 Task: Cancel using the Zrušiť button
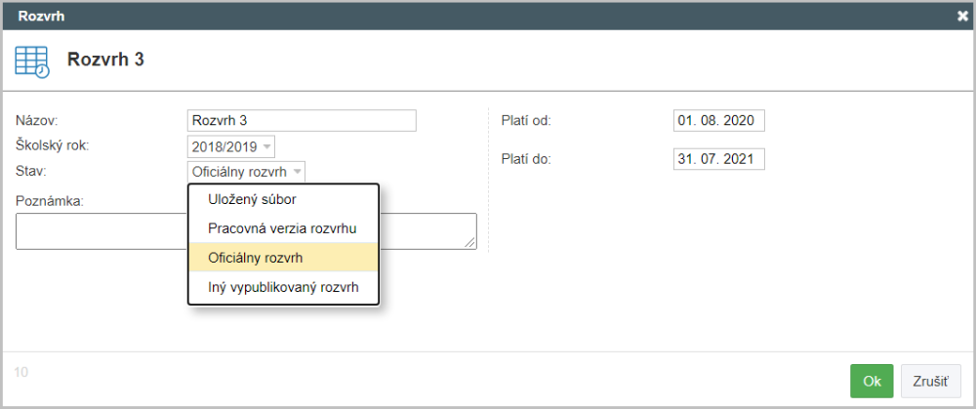coord(930,381)
